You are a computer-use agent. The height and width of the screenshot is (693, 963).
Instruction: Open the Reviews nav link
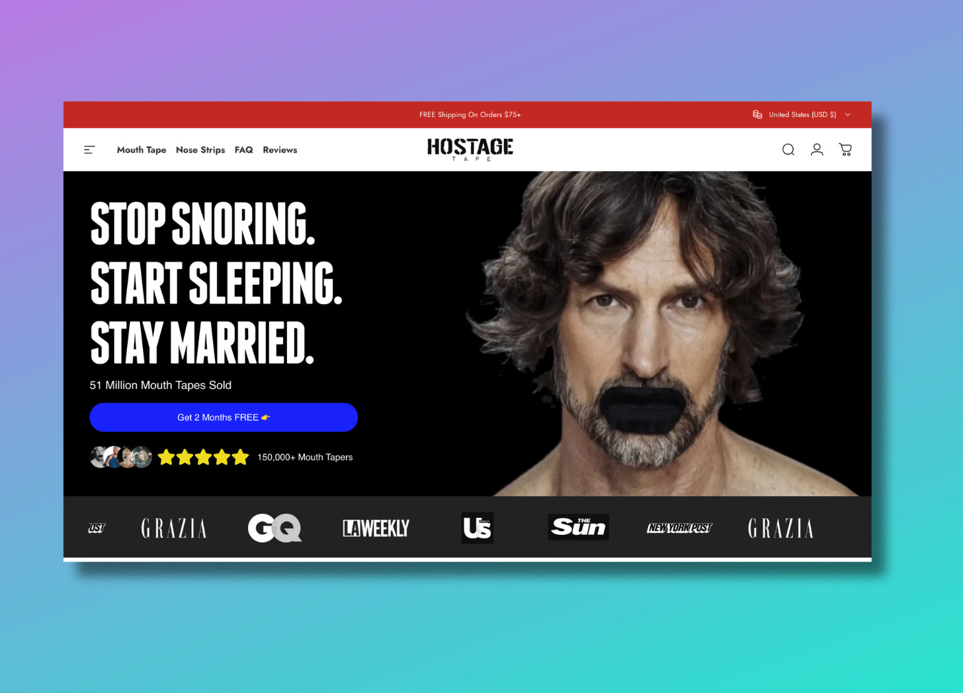(280, 150)
